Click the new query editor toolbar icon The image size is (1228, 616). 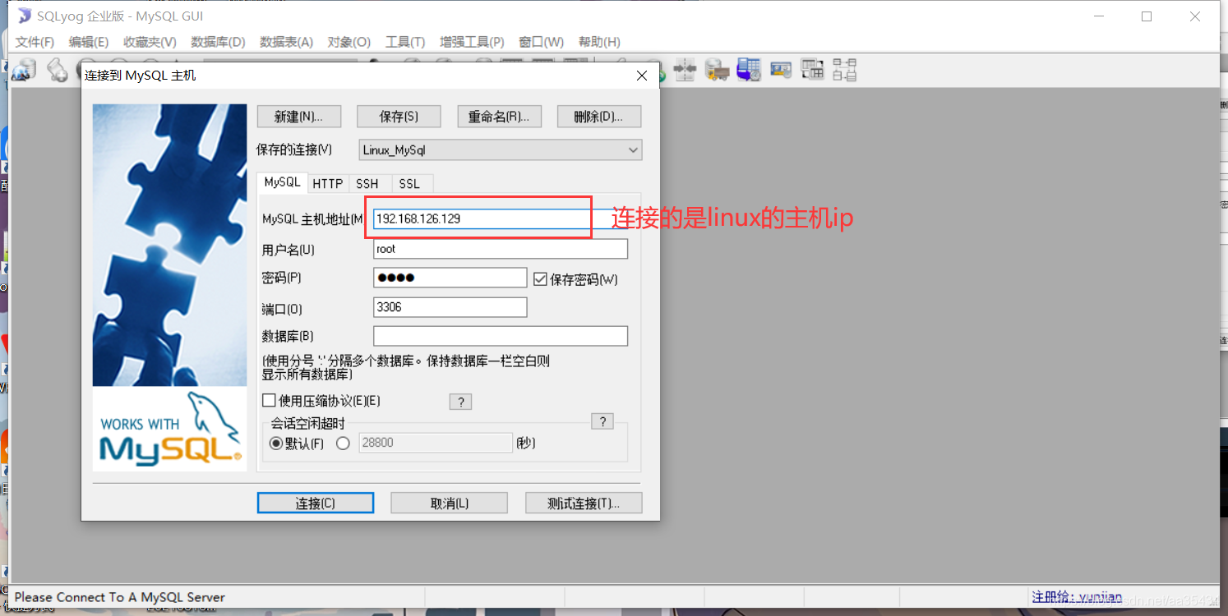coord(58,71)
